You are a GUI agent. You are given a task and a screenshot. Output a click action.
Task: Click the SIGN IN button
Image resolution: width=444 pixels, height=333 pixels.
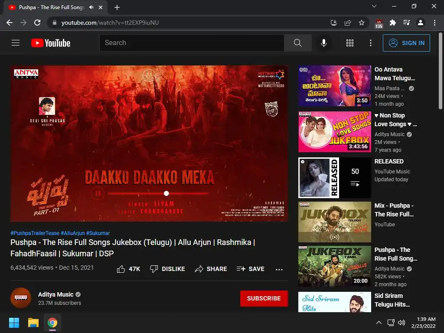coord(406,43)
